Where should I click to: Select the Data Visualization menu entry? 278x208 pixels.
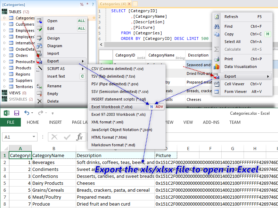click(x=240, y=67)
